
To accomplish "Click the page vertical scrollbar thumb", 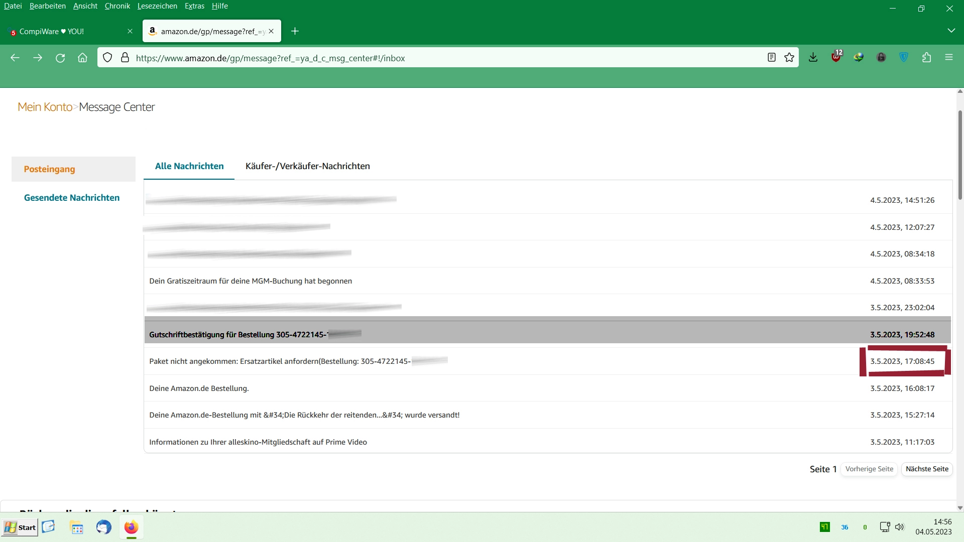I will pyautogui.click(x=960, y=155).
